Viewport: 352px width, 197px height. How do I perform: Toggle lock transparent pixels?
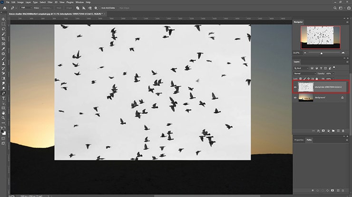point(301,79)
